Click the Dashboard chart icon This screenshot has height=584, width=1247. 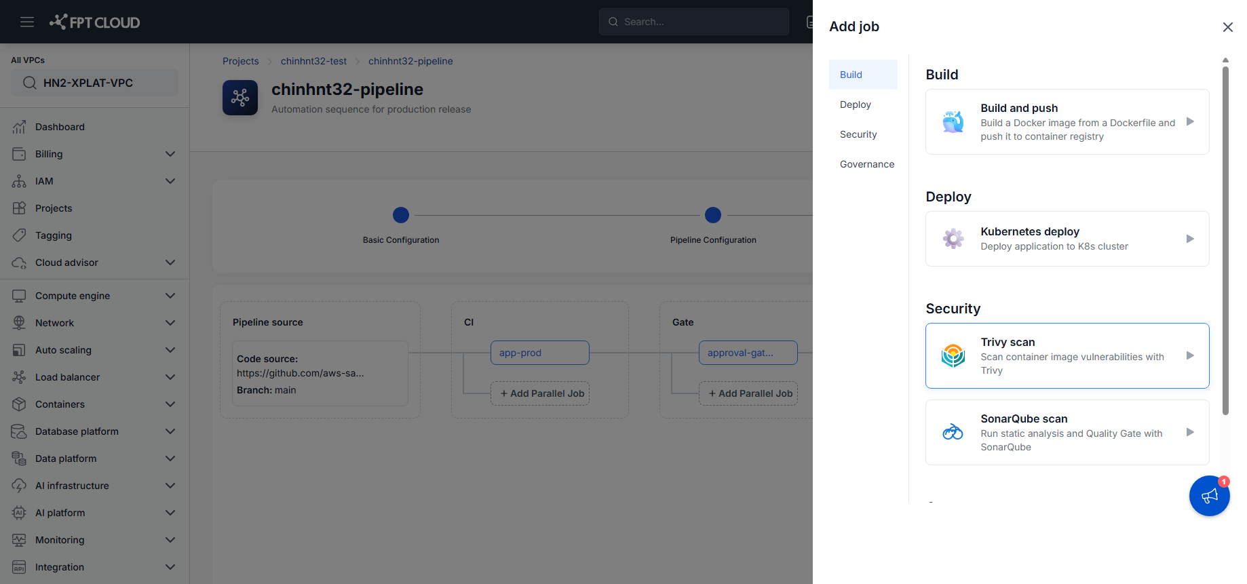pyautogui.click(x=19, y=127)
